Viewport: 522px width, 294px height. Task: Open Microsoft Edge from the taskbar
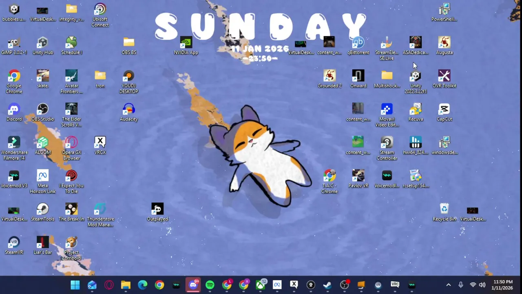coord(142,285)
